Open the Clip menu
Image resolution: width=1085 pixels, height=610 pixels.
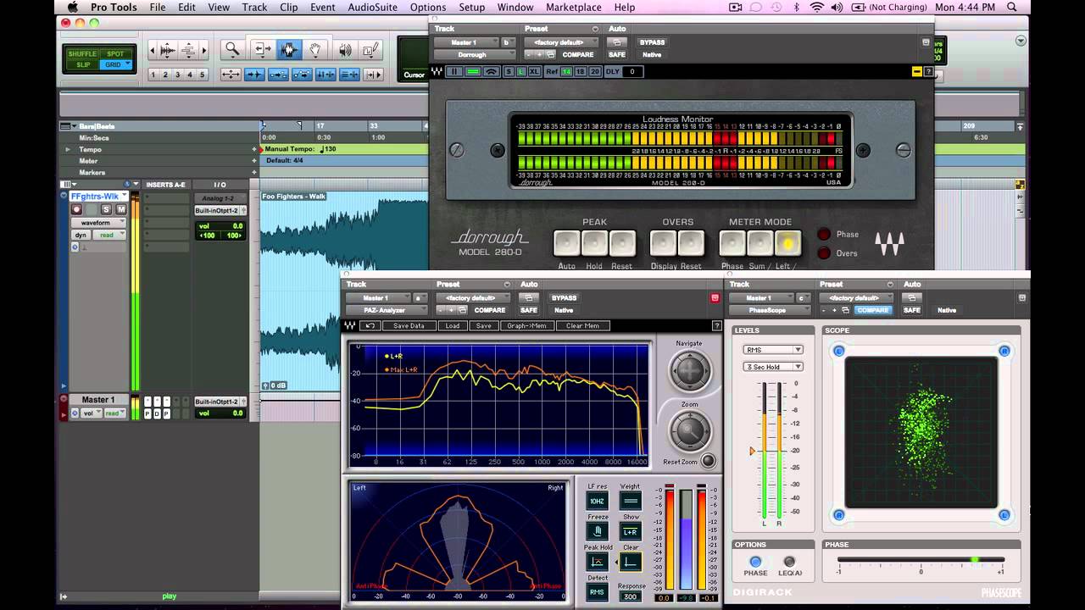coord(288,7)
